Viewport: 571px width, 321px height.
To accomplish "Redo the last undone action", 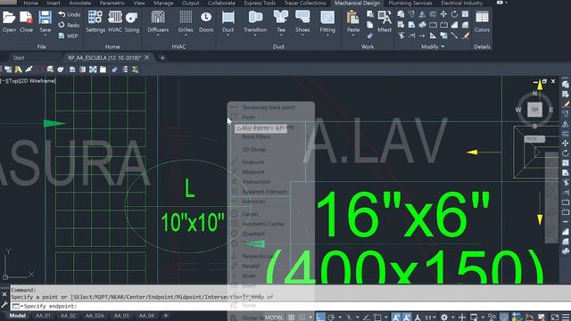I will 70,25.
